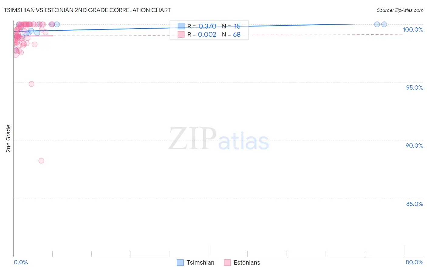427x271 pixels.
Task: Click the 95.0% y-axis label
Action: click(x=415, y=87)
